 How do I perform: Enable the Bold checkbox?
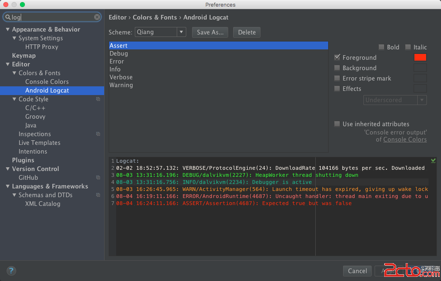[381, 47]
